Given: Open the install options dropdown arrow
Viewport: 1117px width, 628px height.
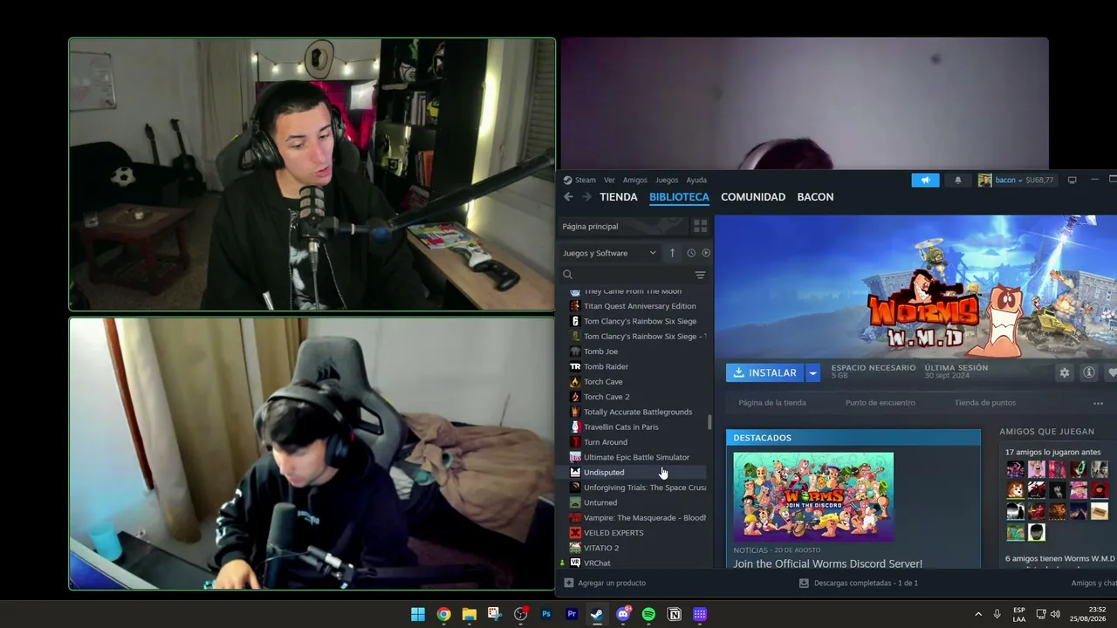Looking at the screenshot, I should pos(812,372).
